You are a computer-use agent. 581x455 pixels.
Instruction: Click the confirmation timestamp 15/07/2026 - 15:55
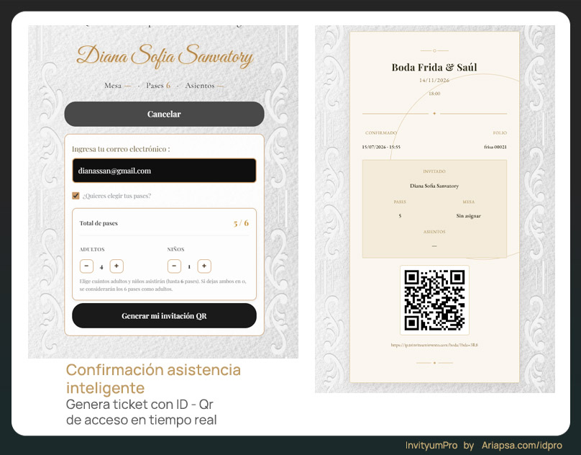(381, 147)
